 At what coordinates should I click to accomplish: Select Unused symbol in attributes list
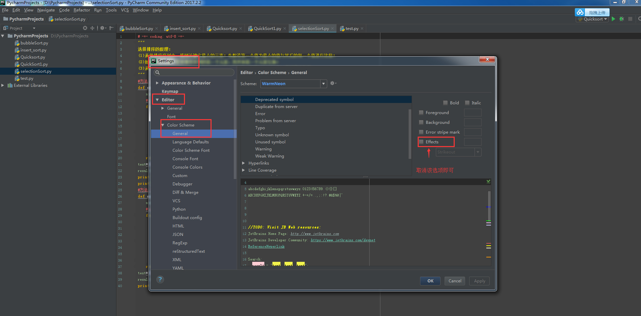tap(270, 142)
